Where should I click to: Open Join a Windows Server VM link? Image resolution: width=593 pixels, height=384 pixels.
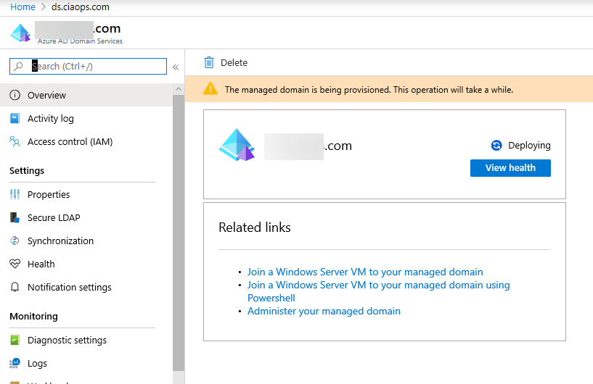click(x=364, y=272)
